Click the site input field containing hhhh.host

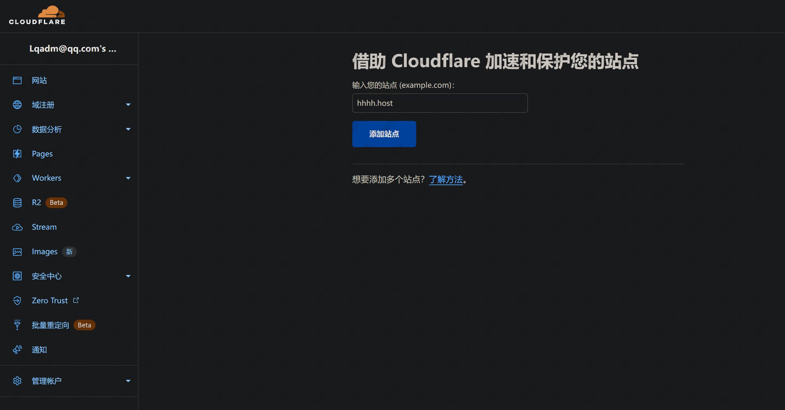(x=440, y=103)
